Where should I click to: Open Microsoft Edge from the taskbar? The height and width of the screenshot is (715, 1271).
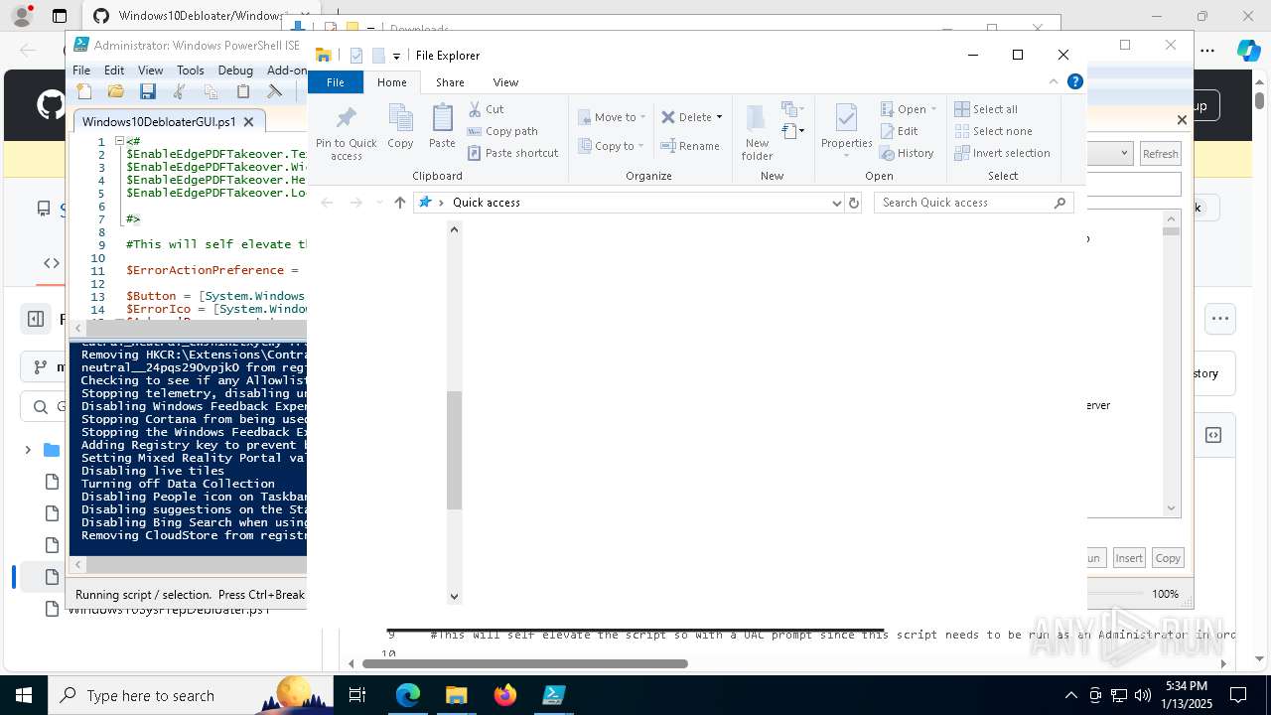tap(408, 695)
